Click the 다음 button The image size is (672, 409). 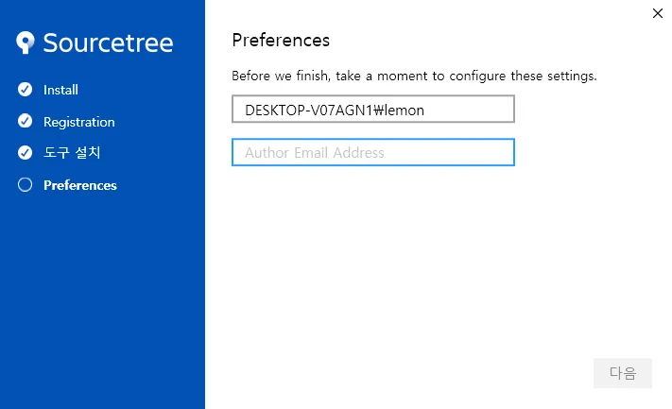point(622,373)
